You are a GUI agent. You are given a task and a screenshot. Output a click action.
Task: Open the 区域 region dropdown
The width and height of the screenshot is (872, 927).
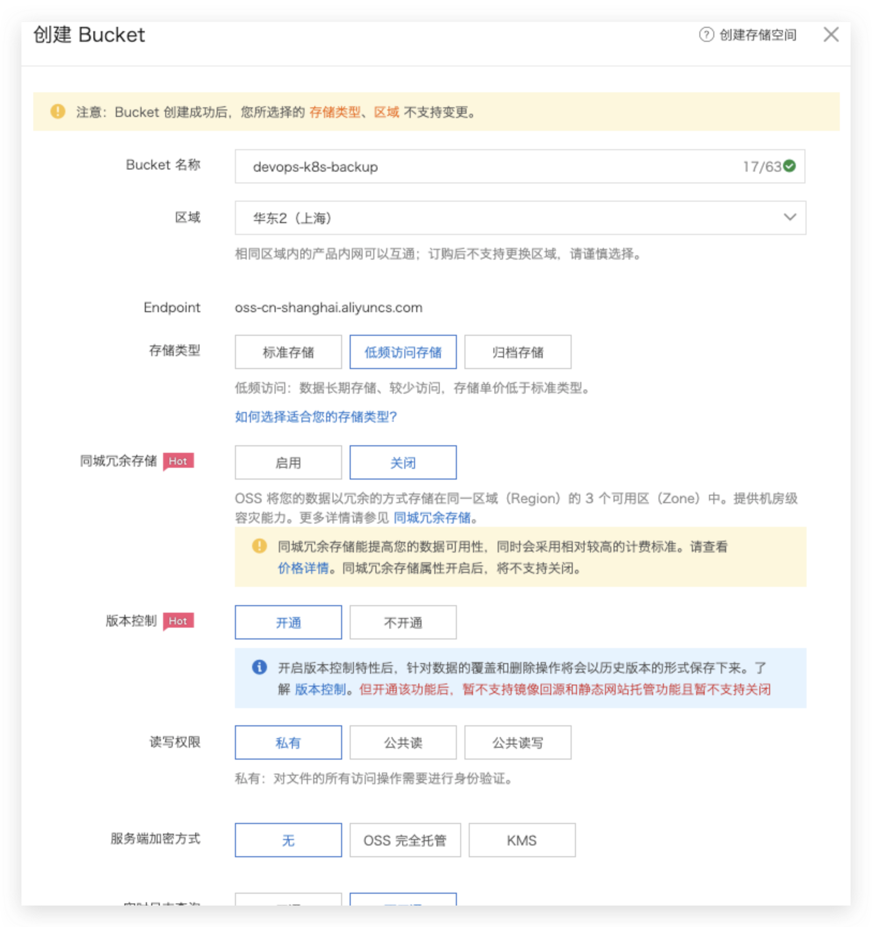(520, 218)
